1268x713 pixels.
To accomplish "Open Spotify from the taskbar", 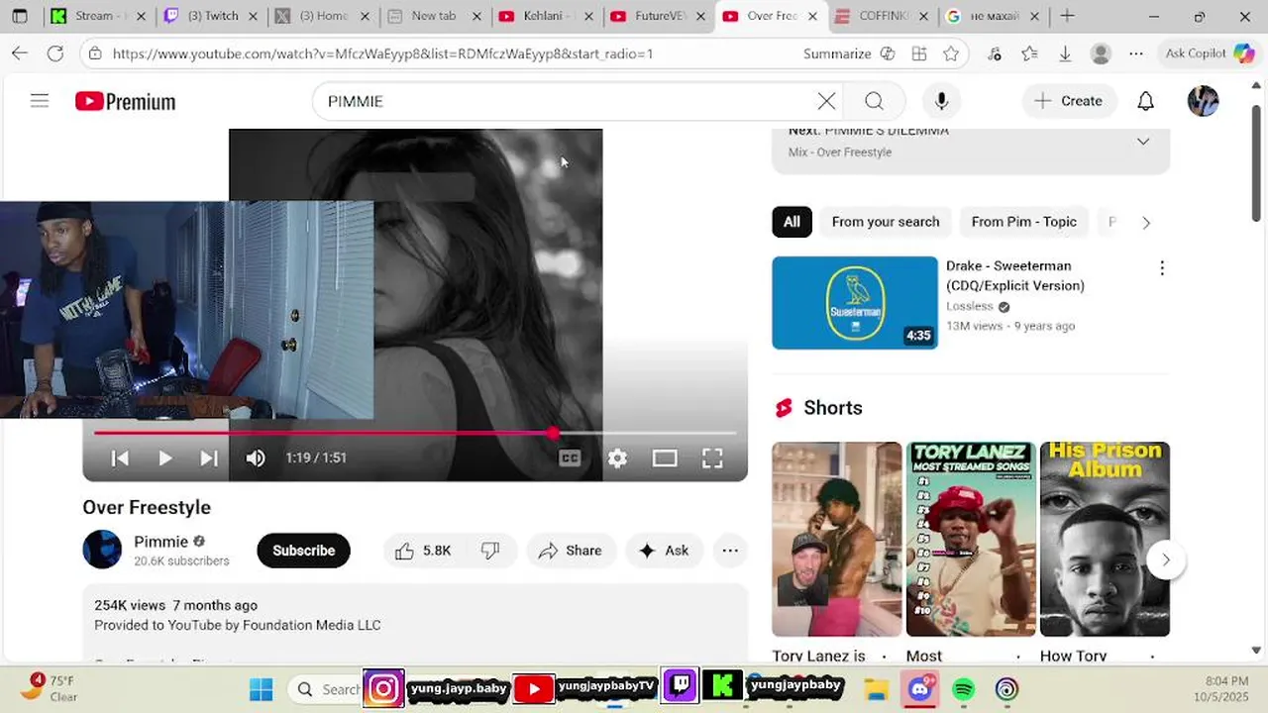I will click(963, 689).
